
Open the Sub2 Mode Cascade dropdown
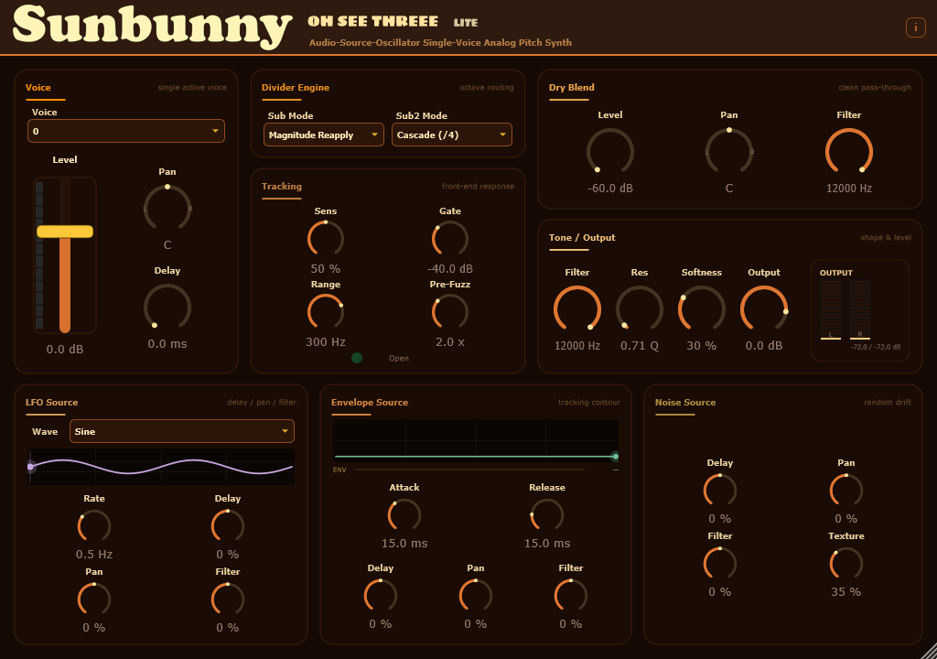(x=452, y=135)
